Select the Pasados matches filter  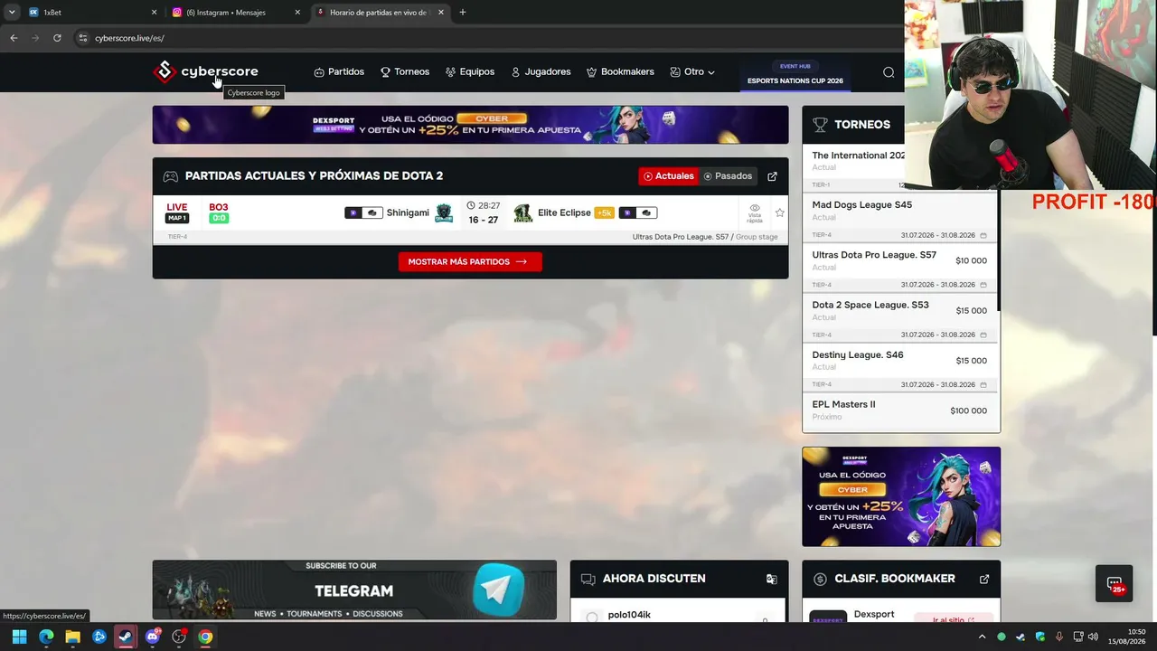click(728, 176)
